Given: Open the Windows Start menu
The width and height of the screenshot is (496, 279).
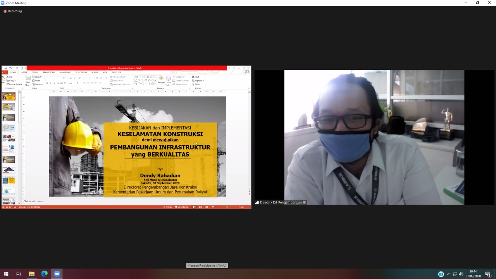Looking at the screenshot, I should (6, 274).
